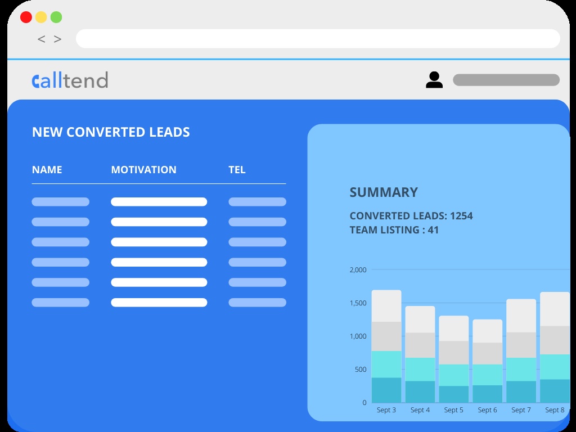The width and height of the screenshot is (576, 432).
Task: Click the 2,000 y-axis label
Action: coord(358,270)
